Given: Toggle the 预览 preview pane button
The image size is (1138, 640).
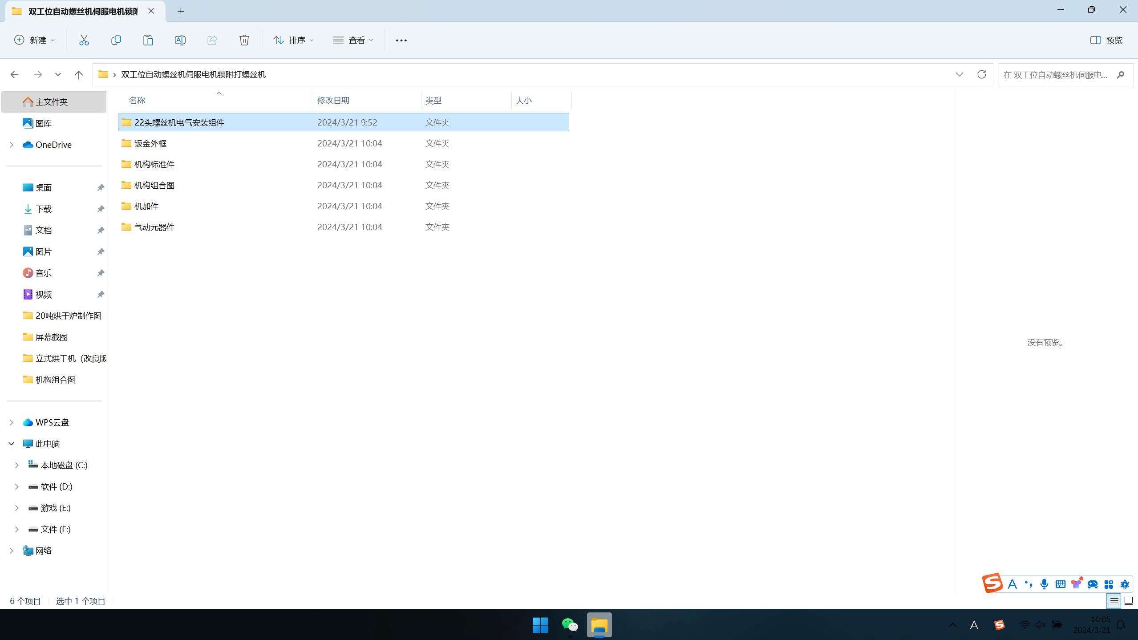Looking at the screenshot, I should pyautogui.click(x=1106, y=40).
